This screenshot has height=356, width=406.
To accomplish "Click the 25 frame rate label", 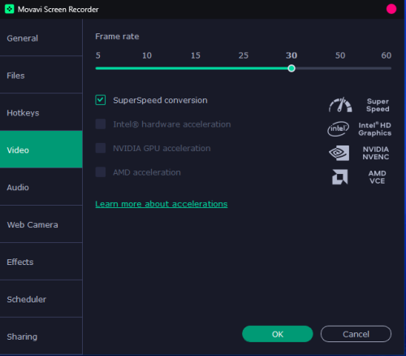I will [244, 55].
